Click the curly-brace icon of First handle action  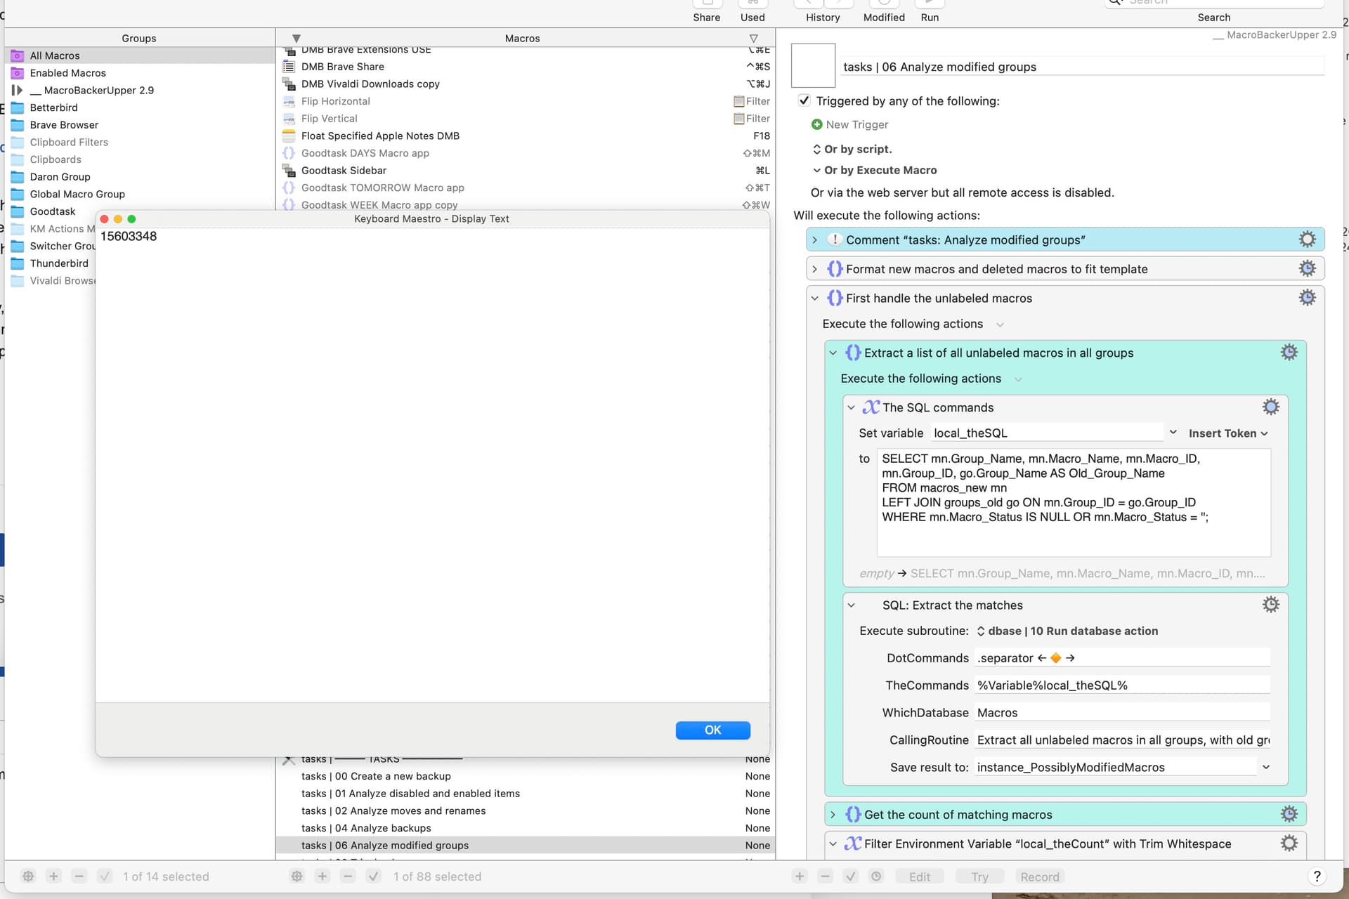click(835, 298)
